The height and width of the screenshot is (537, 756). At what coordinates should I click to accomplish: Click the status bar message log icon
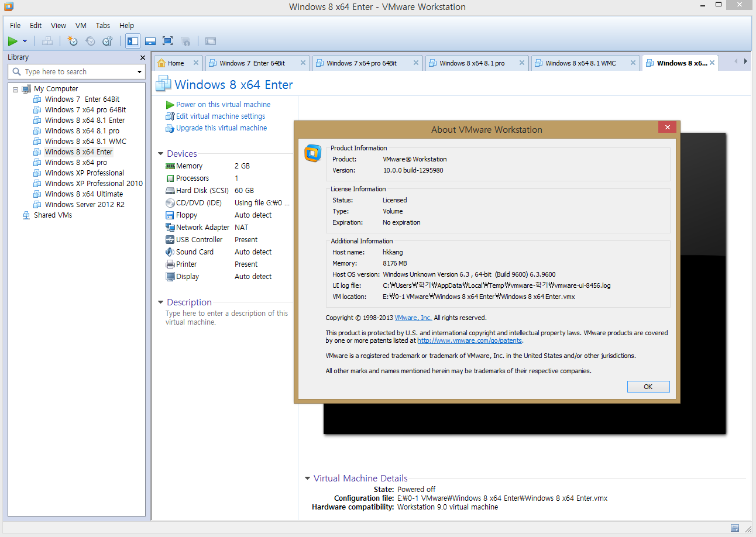coord(735,528)
